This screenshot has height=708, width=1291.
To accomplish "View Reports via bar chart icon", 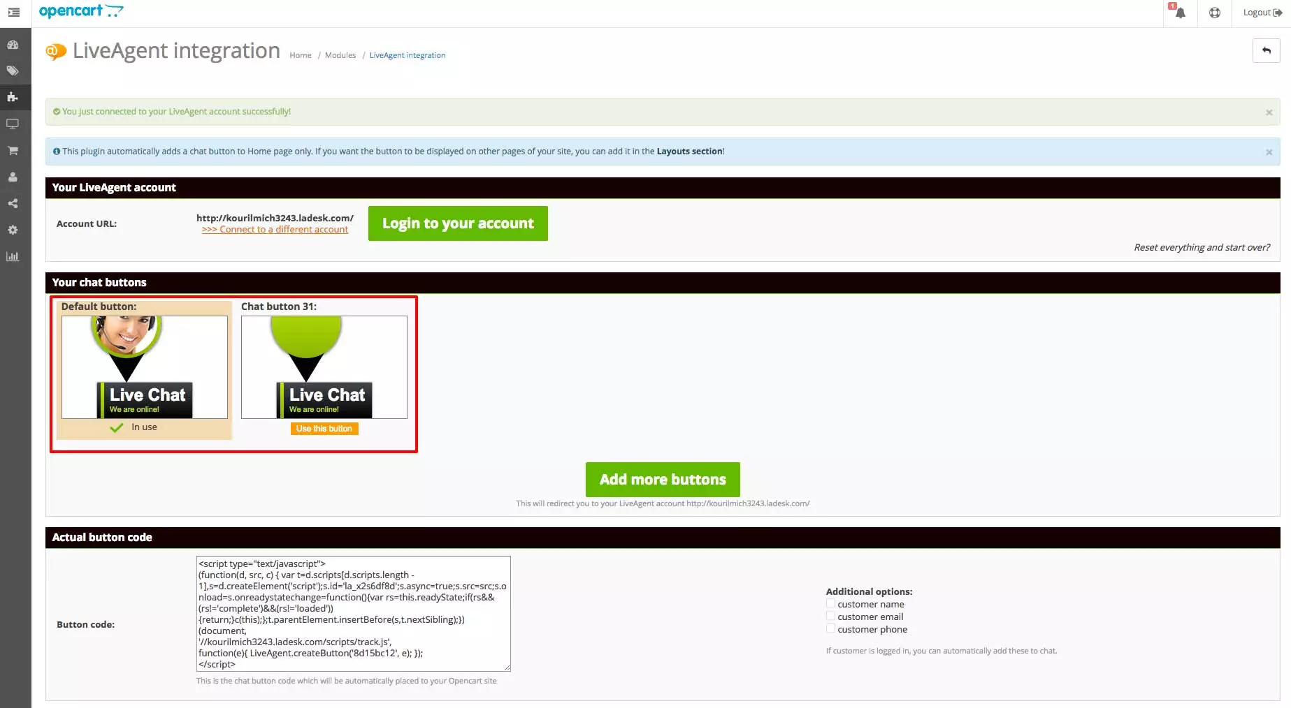I will tap(13, 256).
